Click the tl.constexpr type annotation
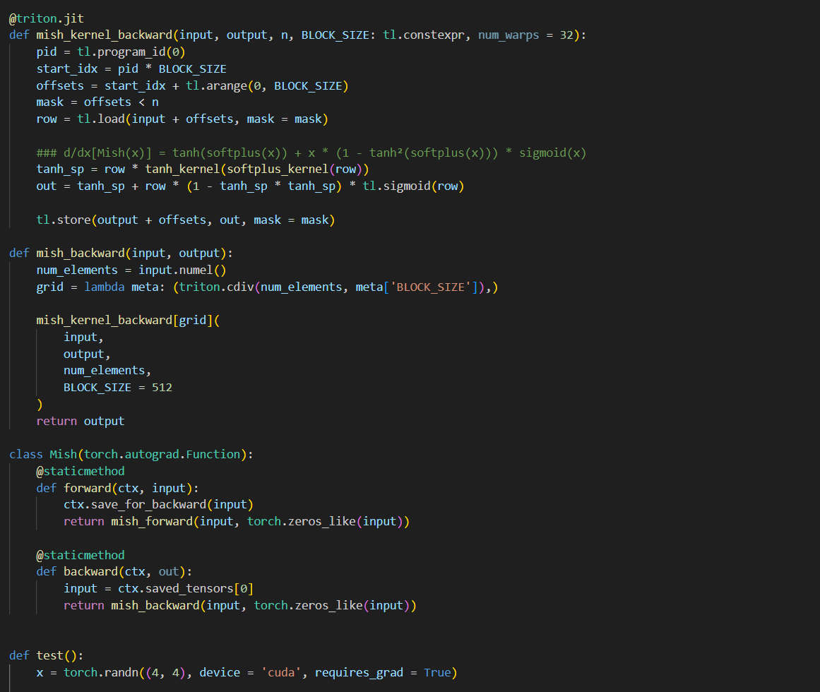This screenshot has width=820, height=692. (424, 35)
